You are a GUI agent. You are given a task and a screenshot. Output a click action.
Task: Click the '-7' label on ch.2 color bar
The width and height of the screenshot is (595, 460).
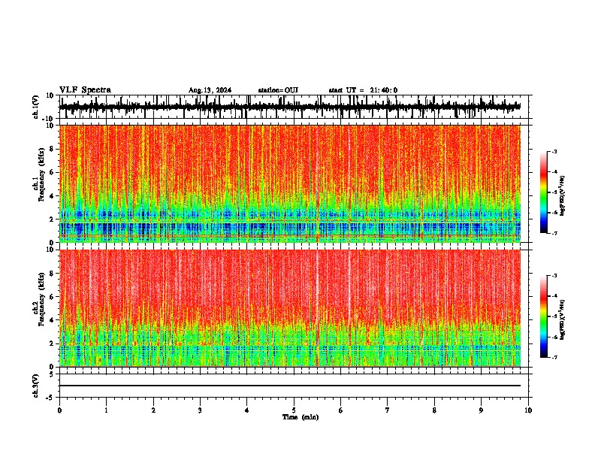click(554, 357)
